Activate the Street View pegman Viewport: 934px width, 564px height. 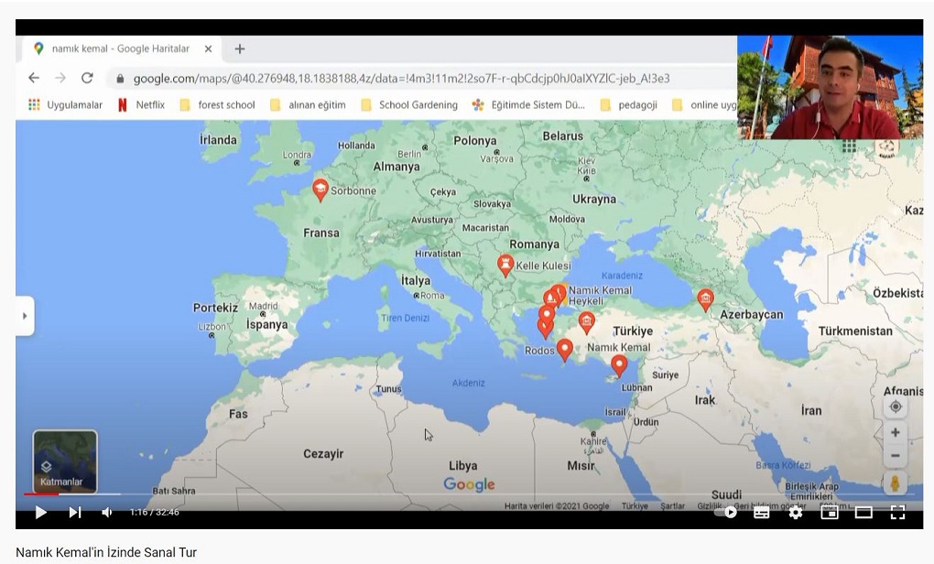click(895, 483)
